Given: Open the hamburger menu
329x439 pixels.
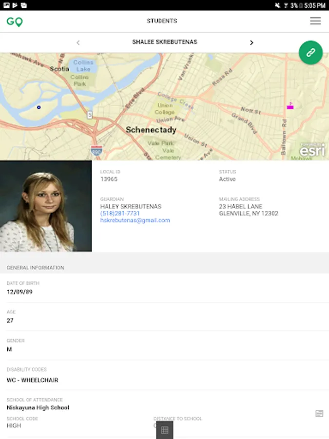Looking at the screenshot, I should click(315, 21).
